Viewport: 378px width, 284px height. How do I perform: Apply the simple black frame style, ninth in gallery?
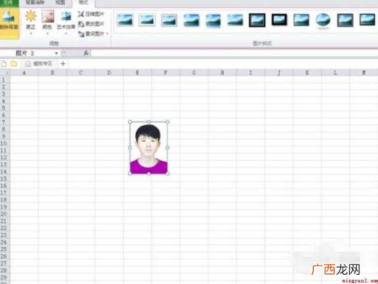(x=301, y=20)
